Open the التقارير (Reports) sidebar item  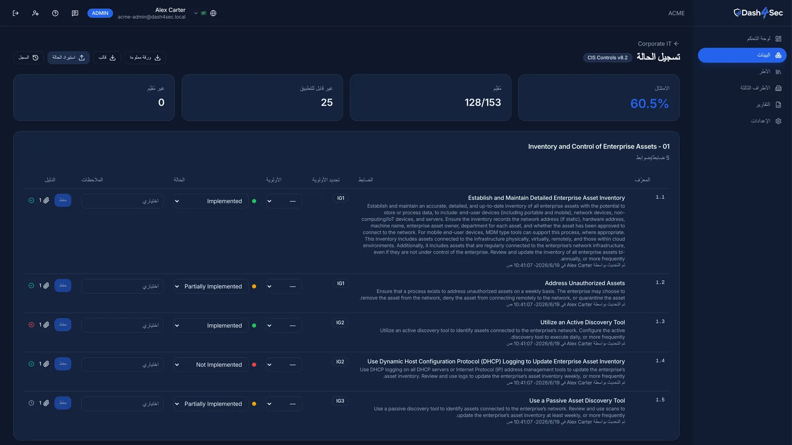tap(768, 105)
